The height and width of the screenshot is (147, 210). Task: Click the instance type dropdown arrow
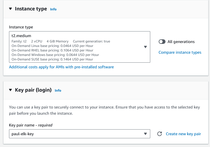(x=145, y=47)
